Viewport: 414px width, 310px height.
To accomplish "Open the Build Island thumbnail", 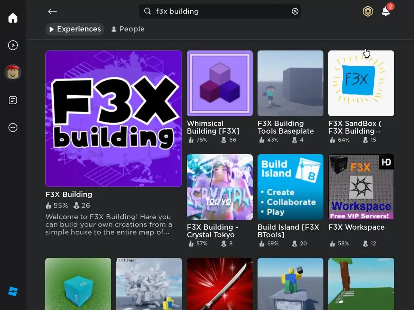I will [290, 187].
